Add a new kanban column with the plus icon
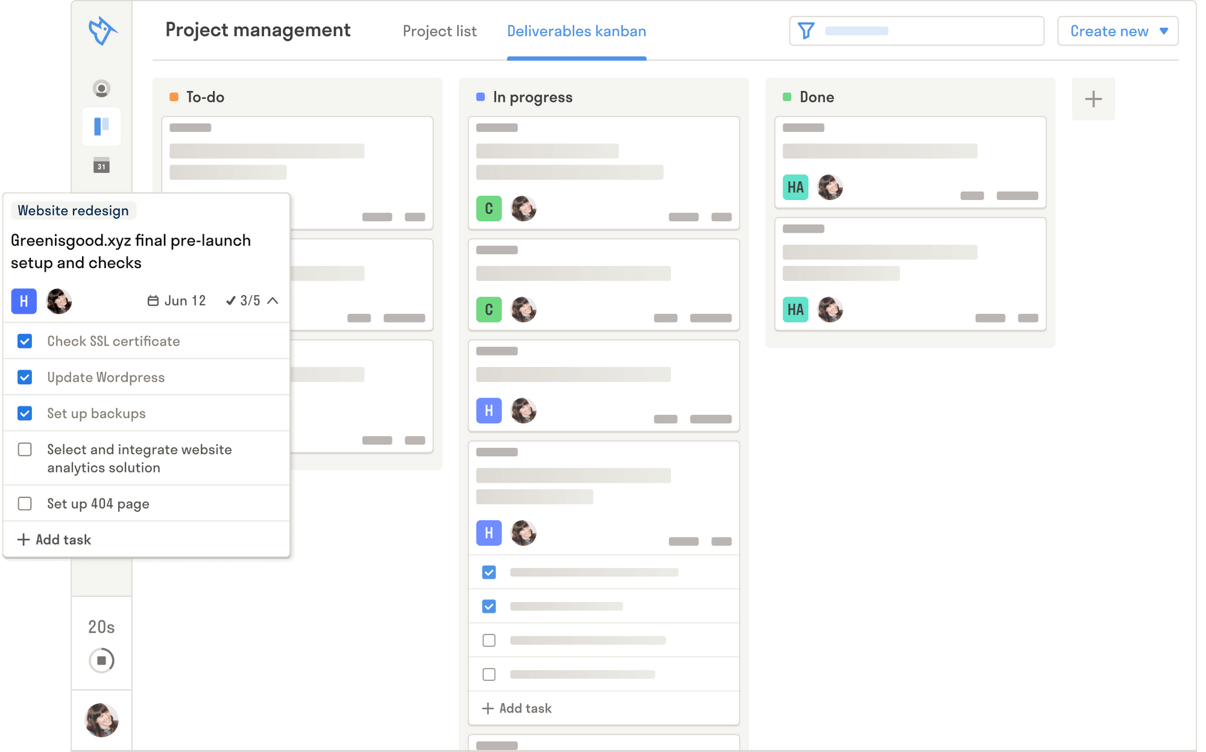1206x752 pixels. [x=1093, y=98]
